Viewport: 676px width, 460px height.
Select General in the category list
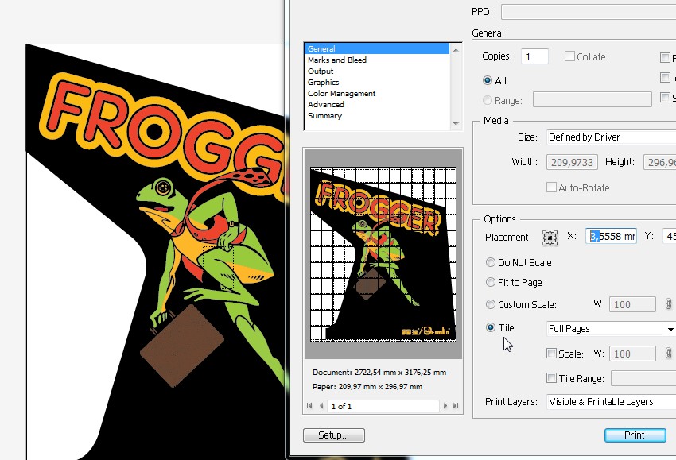pos(376,48)
